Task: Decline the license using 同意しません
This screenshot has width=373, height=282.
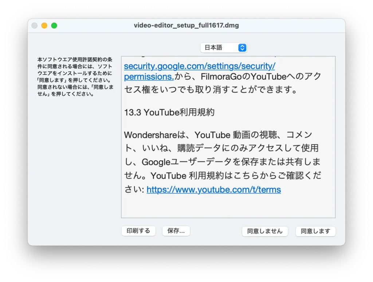Action: coord(265,231)
